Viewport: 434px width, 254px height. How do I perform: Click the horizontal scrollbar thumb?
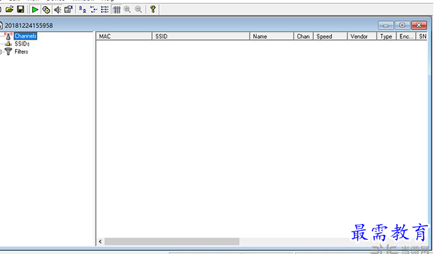tap(172, 242)
